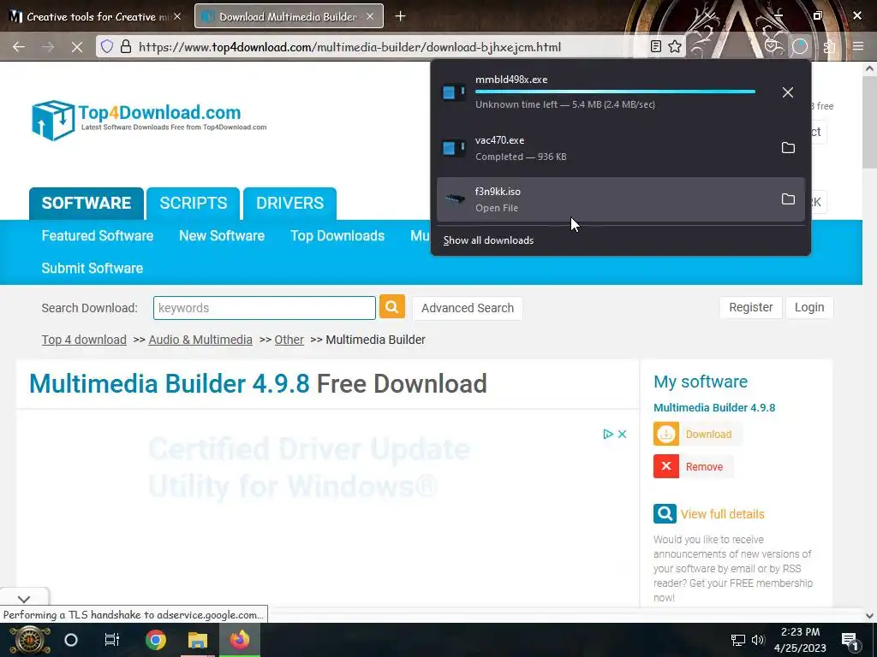877x657 pixels.
Task: Stop loading the page
Action: pyautogui.click(x=76, y=47)
